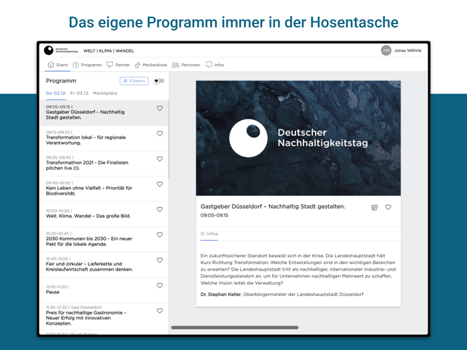Open session 2030 Kommunen bis 2030
This screenshot has width=467, height=350.
point(104,239)
